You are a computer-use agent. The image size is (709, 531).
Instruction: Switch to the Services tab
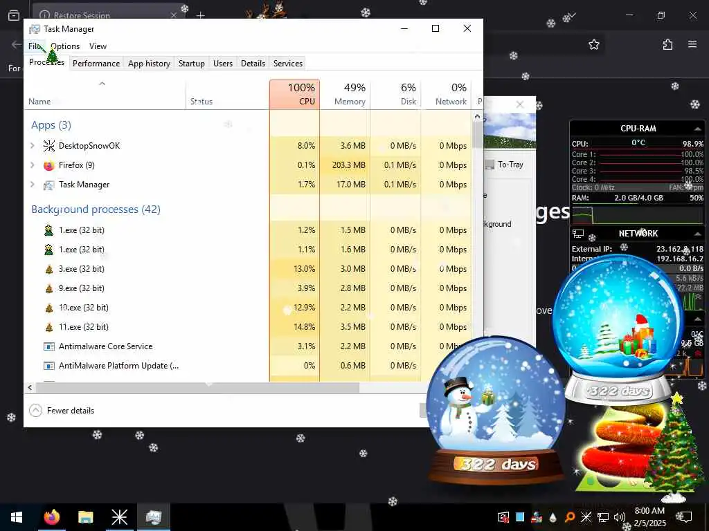click(x=288, y=63)
